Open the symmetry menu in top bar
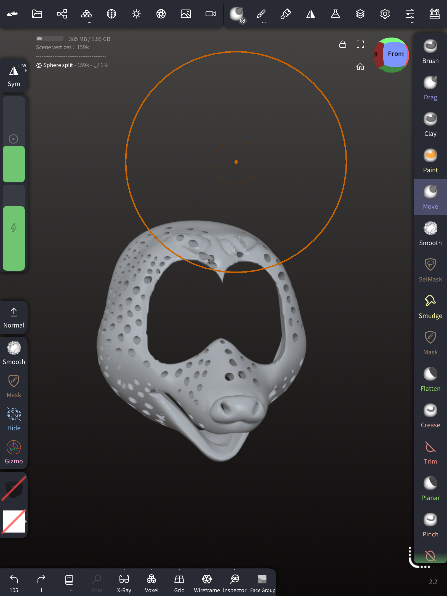 coord(311,14)
